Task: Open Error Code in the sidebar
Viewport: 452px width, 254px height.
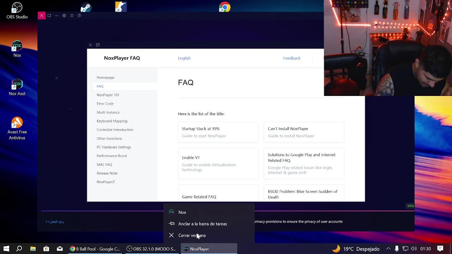Action: [x=105, y=104]
